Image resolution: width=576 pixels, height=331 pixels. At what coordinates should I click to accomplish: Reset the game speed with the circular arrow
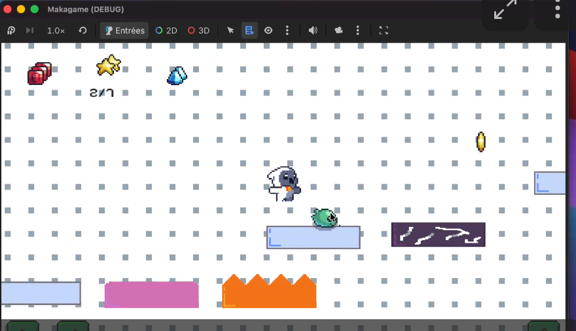pyautogui.click(x=82, y=31)
